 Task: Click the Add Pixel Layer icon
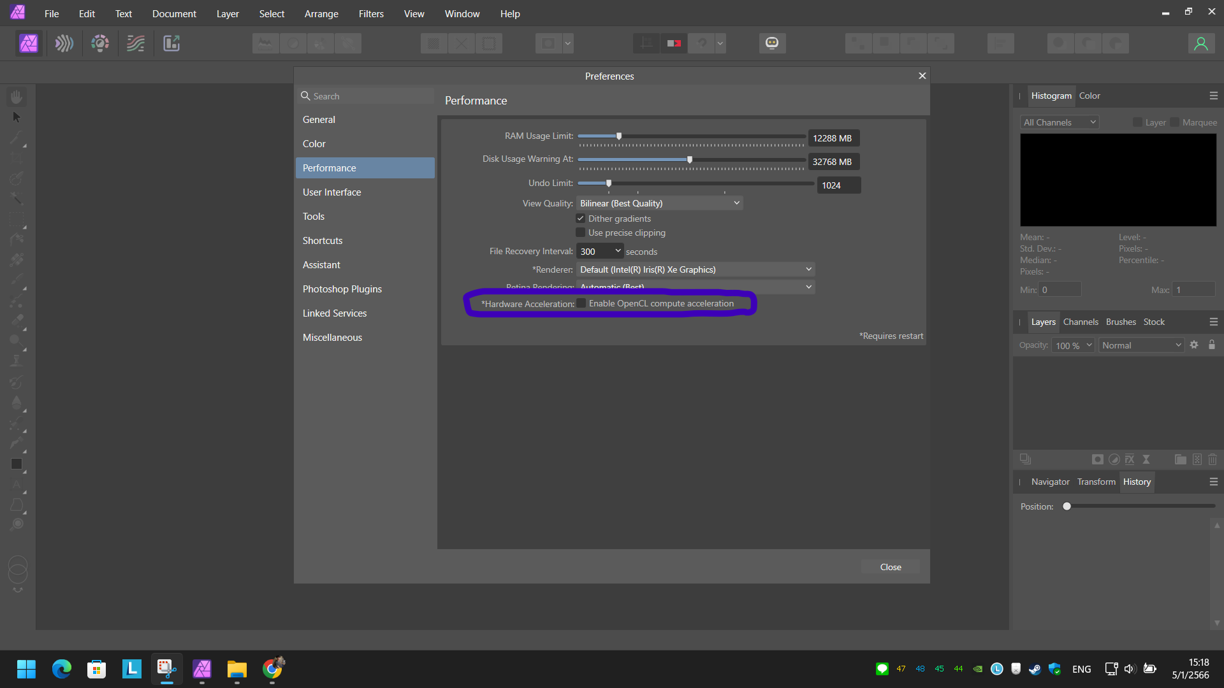(x=1197, y=459)
